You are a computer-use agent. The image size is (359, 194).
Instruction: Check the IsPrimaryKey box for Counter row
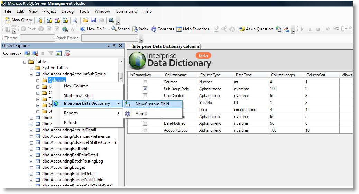[145, 82]
